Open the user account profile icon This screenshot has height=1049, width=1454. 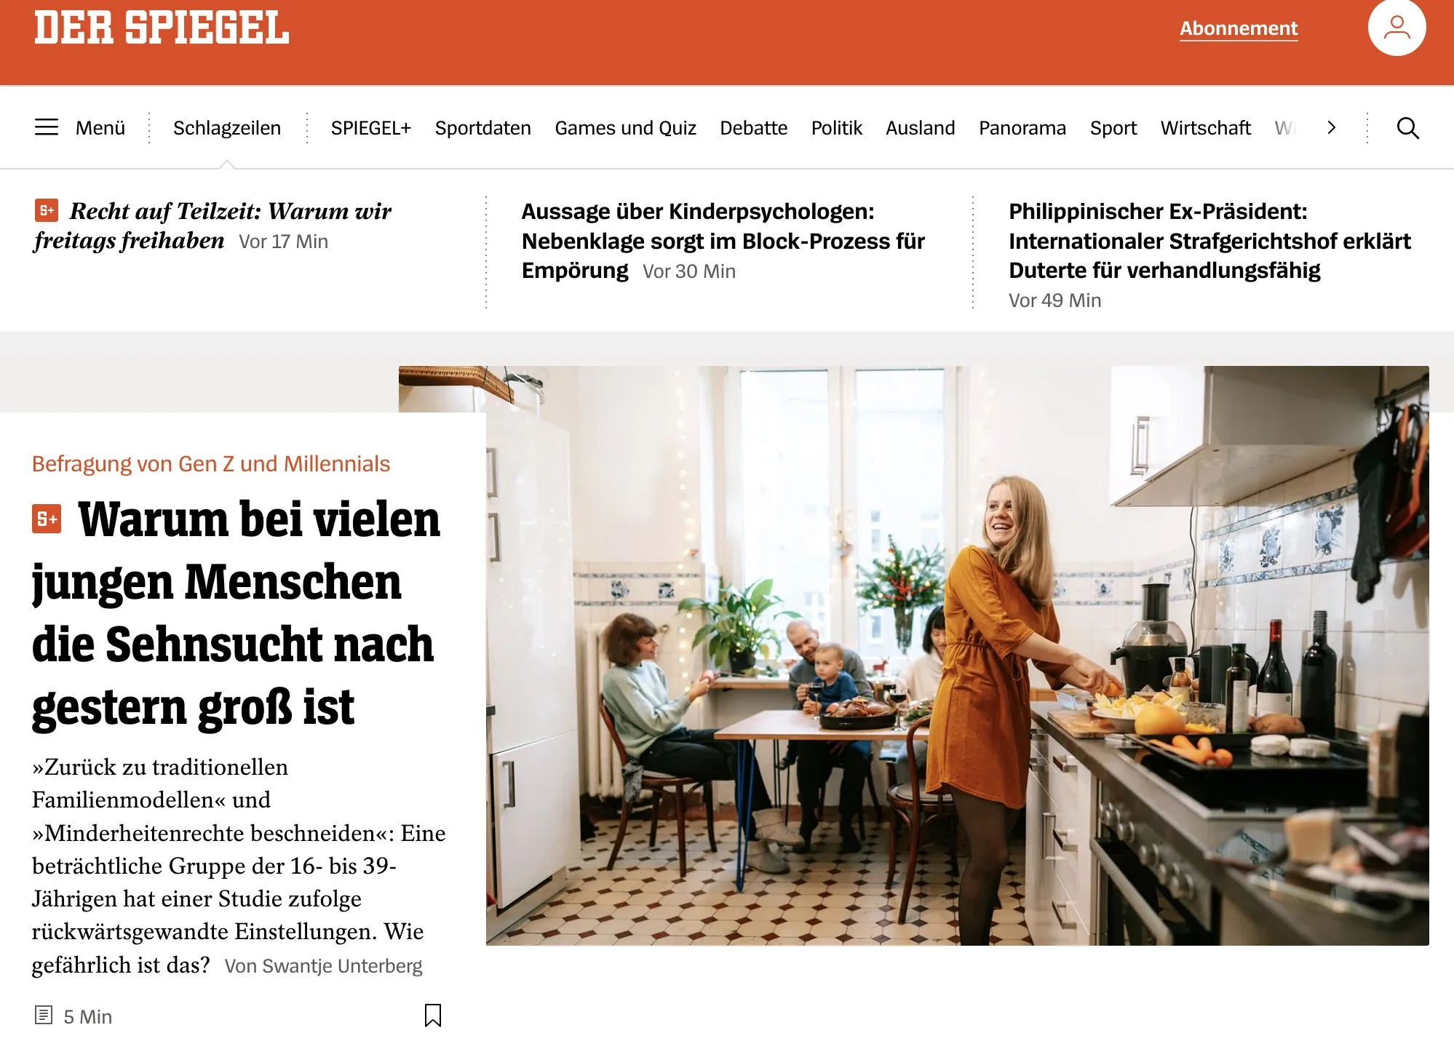click(x=1397, y=28)
